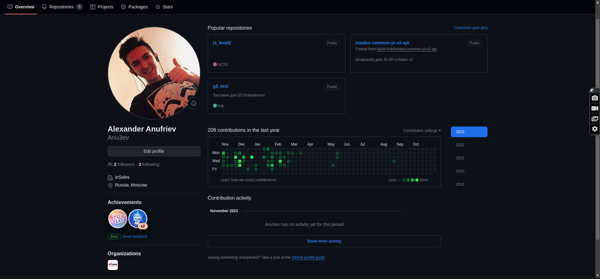
Task: Open the image gallery icon in side toolbar
Action: (x=595, y=119)
